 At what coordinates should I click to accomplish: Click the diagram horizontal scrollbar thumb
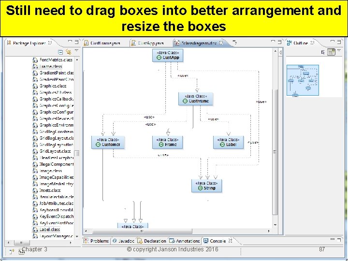coord(142,231)
